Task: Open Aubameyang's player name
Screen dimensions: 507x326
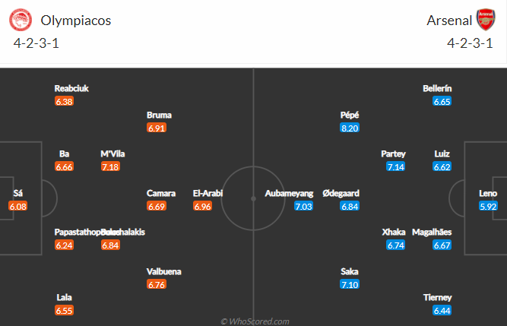Action: [289, 193]
